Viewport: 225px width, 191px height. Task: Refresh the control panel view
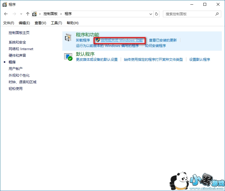tap(157, 14)
